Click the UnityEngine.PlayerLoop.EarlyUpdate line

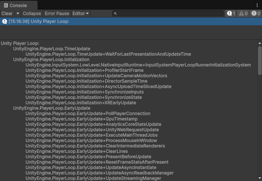pyautogui.click(x=52, y=108)
